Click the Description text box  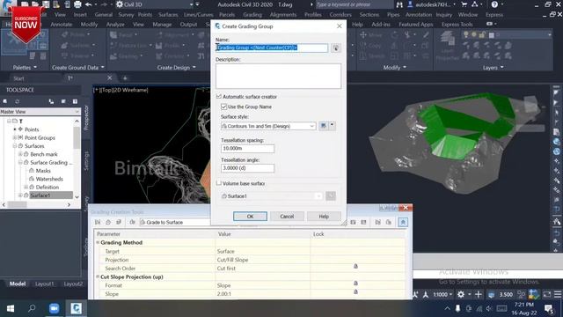[x=278, y=77]
